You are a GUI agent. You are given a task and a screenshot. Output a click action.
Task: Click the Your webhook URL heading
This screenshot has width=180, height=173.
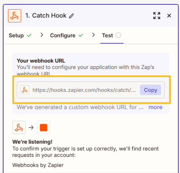click(41, 61)
